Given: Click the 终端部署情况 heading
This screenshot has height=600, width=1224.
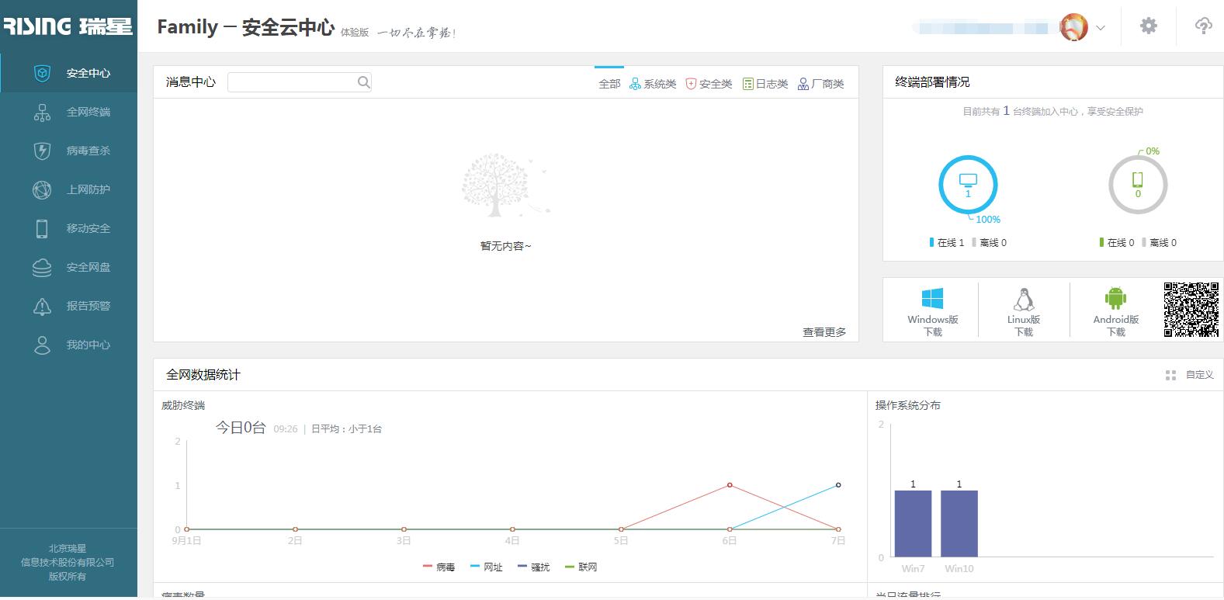Looking at the screenshot, I should pos(932,82).
